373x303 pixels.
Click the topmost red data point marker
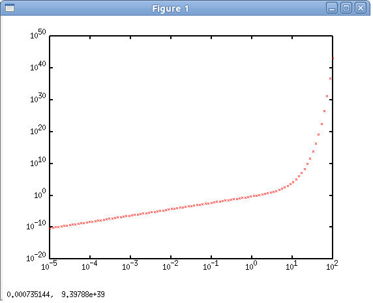[x=333, y=58]
